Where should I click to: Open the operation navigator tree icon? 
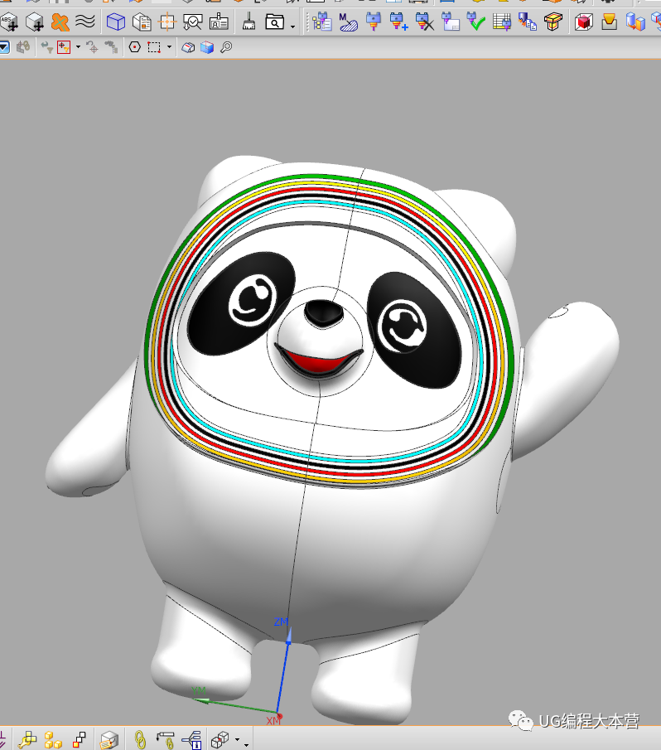[322, 22]
